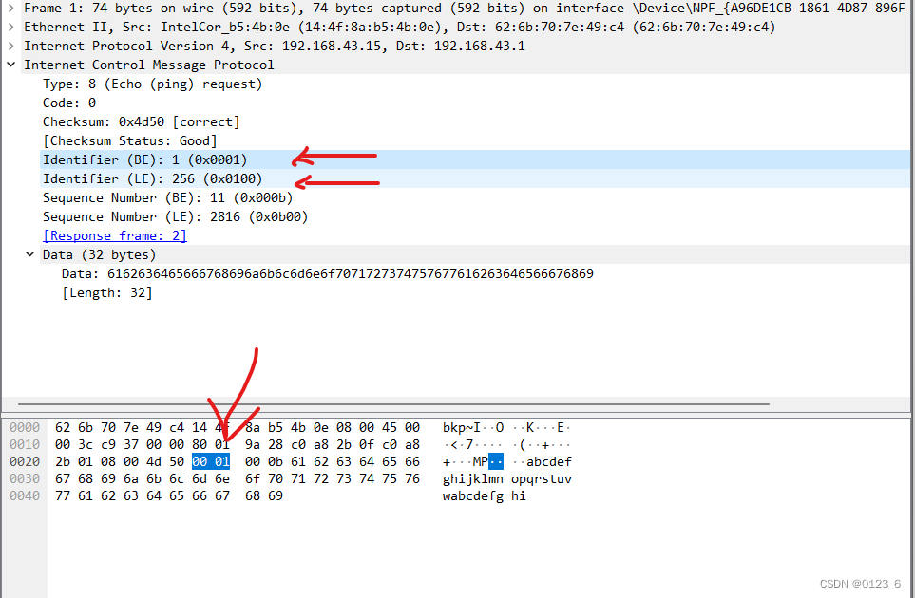
Task: Click hex offset 0010 row label
Action: point(25,445)
